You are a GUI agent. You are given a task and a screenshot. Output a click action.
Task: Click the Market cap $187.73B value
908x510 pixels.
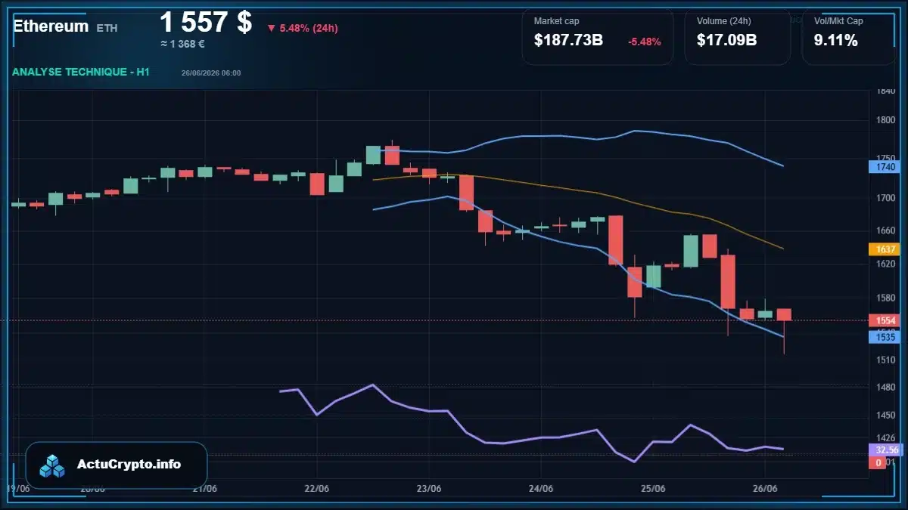point(568,41)
